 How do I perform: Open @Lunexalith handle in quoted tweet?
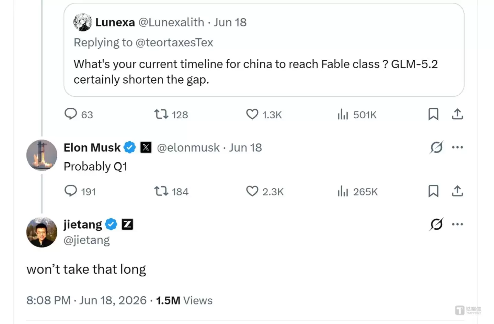(171, 22)
